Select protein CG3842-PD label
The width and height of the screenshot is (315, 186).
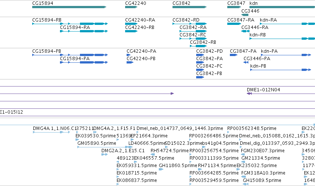pyautogui.click(x=210, y=51)
